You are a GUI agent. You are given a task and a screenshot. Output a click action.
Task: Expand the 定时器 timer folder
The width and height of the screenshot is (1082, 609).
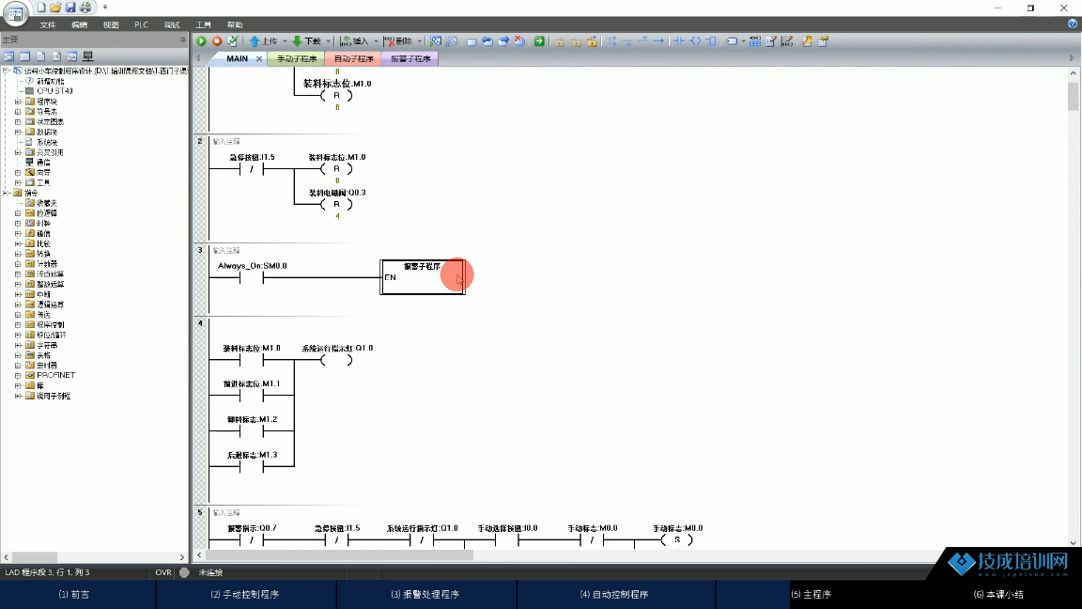[18, 366]
